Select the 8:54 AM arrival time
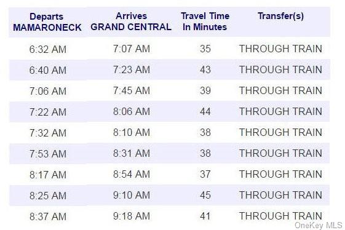 pos(132,174)
